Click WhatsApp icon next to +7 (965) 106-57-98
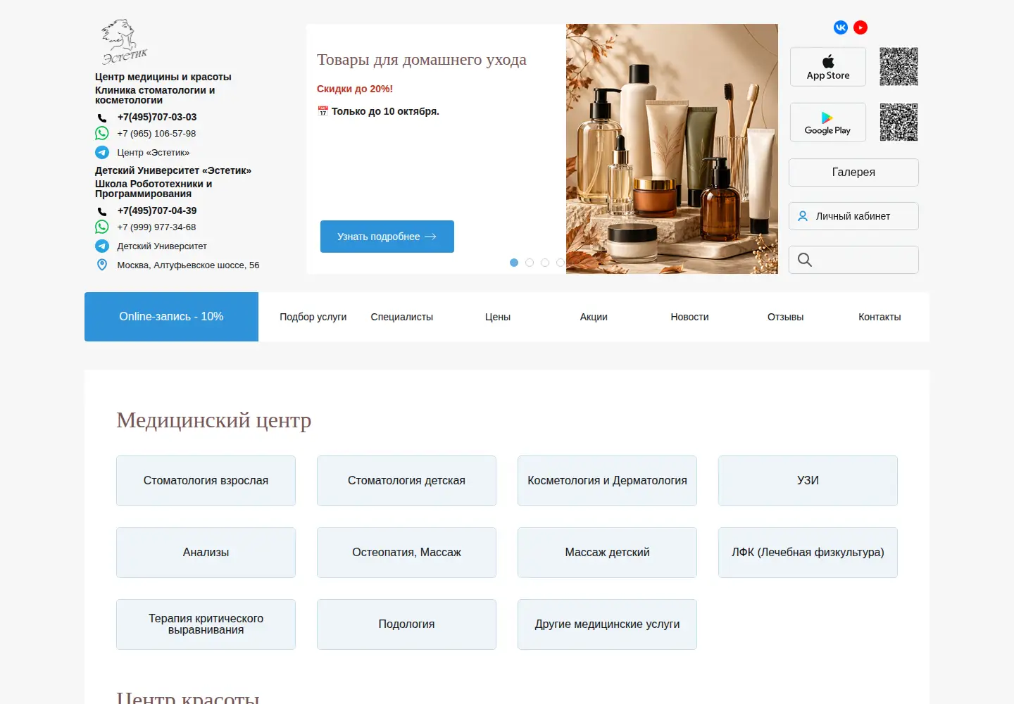1014x704 pixels. coord(102,133)
